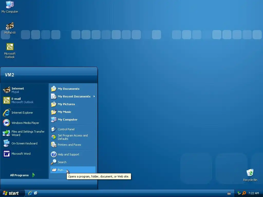Launch E-mail Microsoft Outlook entry
The width and height of the screenshot is (263, 197).
point(24,100)
